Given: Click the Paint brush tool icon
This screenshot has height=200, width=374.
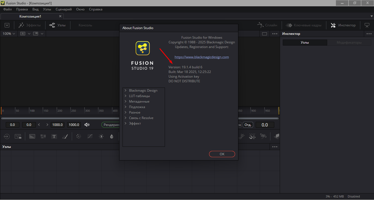Looking at the screenshot, I should pos(65,136).
